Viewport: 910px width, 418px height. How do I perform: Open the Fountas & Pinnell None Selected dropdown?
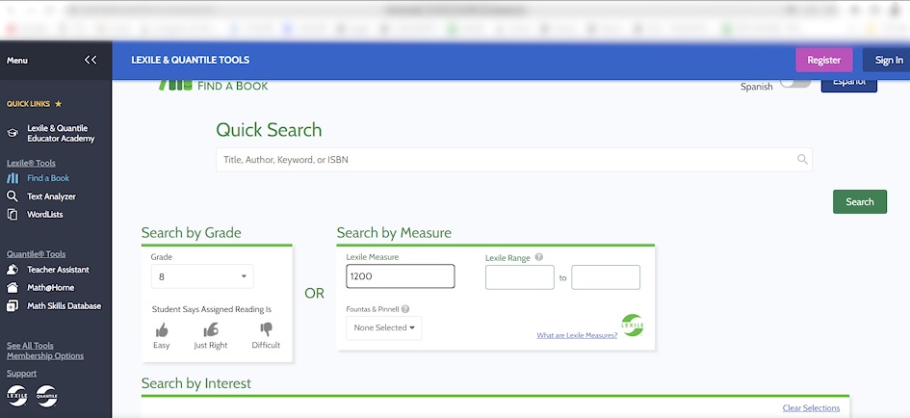383,327
